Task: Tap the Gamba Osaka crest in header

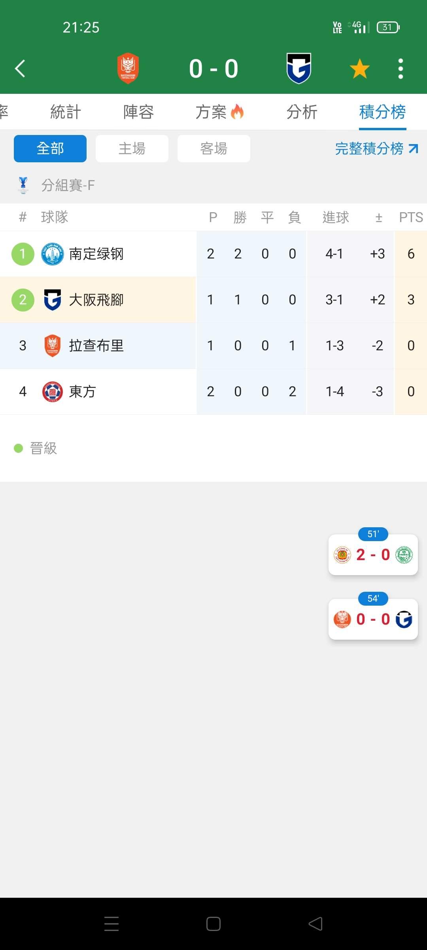Action: [x=299, y=68]
